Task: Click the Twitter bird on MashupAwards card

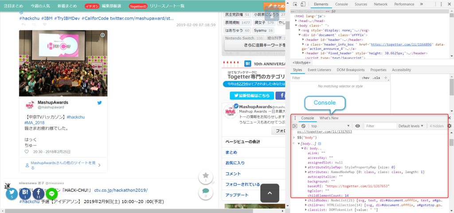Action: (100, 103)
